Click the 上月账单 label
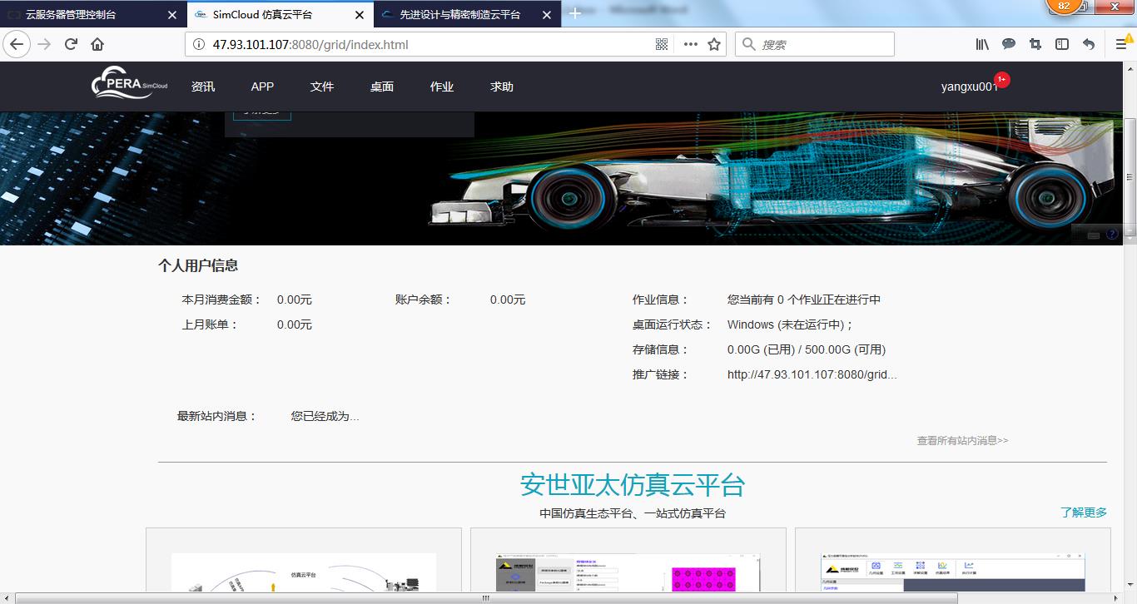1137x604 pixels. click(210, 324)
